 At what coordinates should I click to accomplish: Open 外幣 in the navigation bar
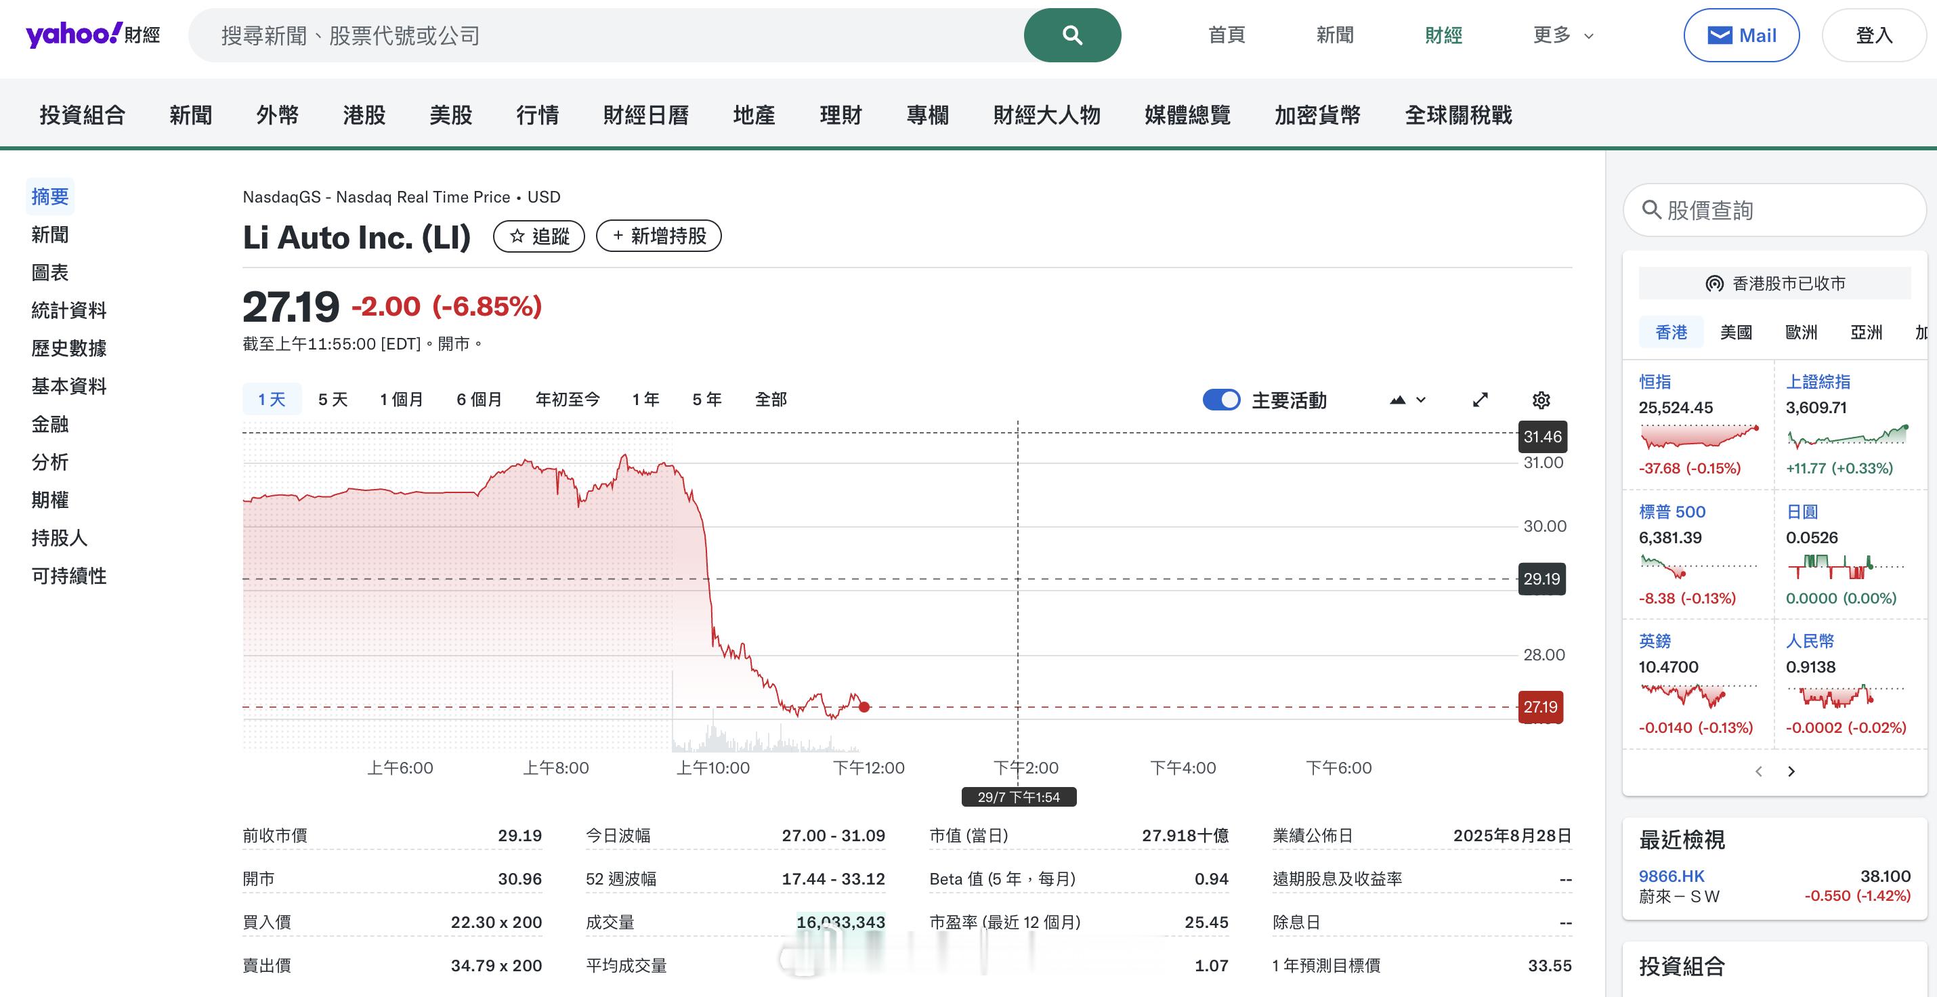[x=278, y=115]
